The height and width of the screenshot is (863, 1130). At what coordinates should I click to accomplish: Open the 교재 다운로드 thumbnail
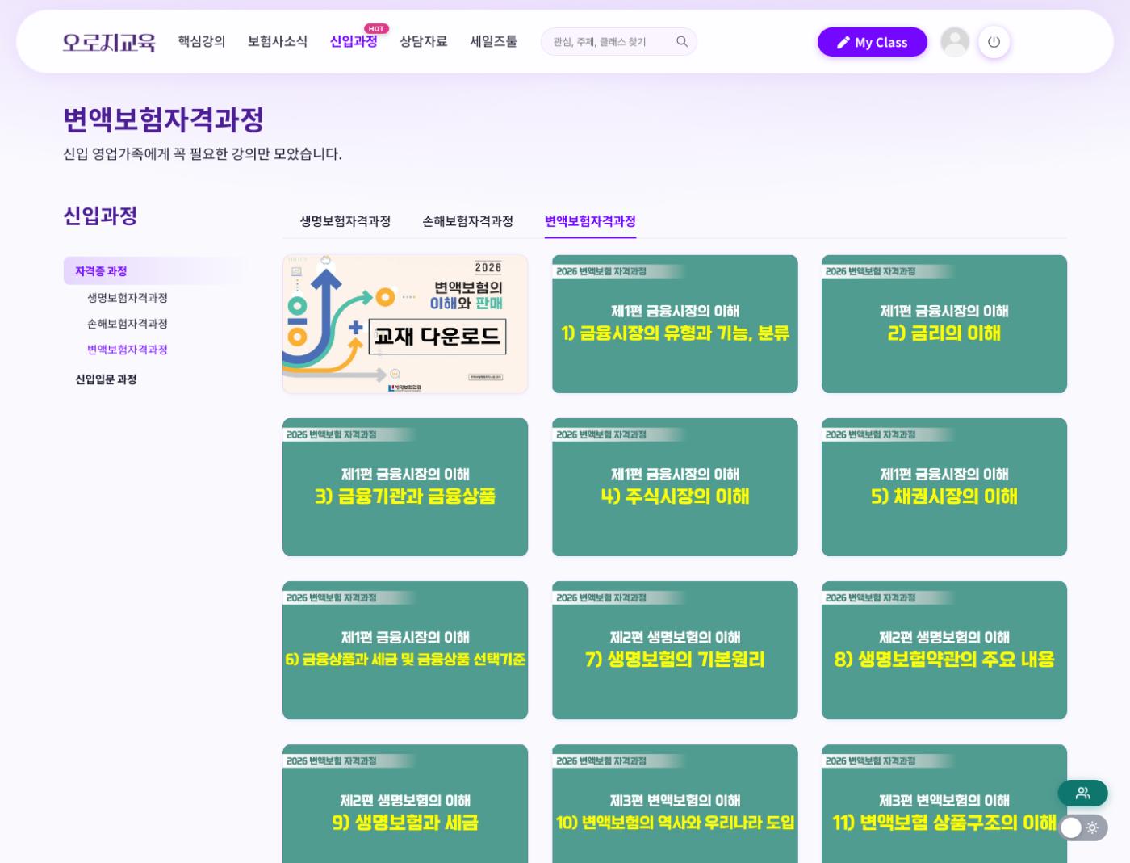point(405,325)
